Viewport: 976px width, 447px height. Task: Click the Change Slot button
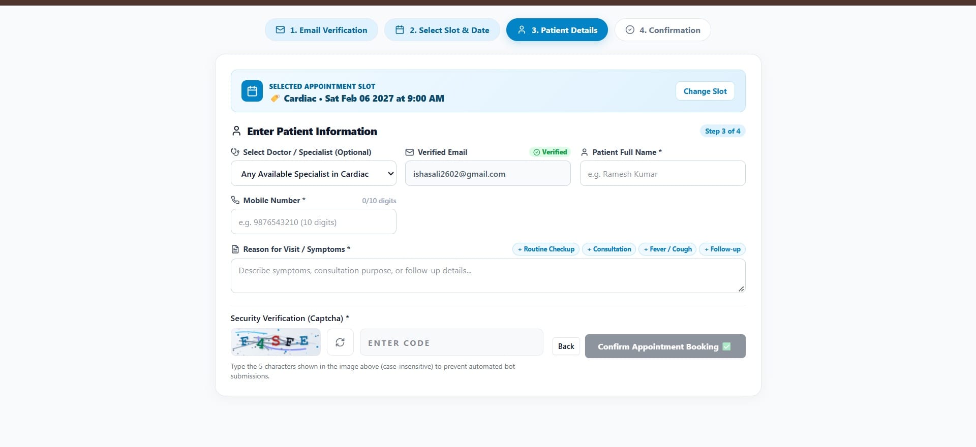705,91
